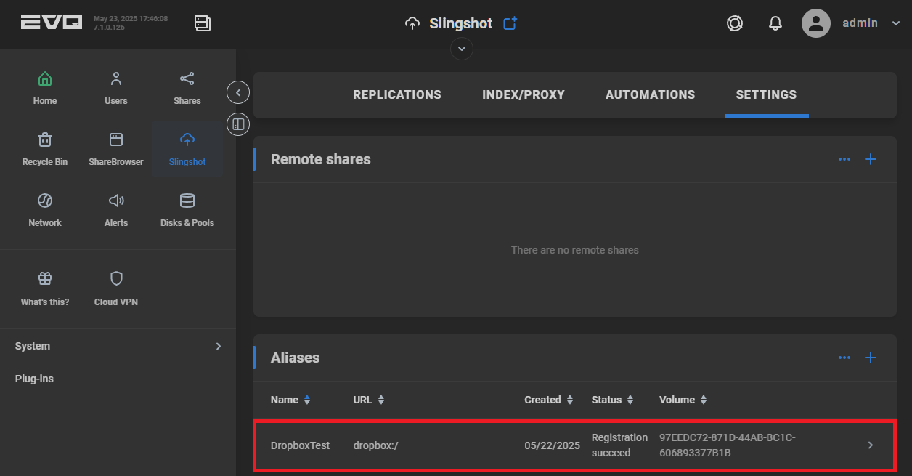
Task: Open Aliases more options menu
Action: [x=844, y=358]
